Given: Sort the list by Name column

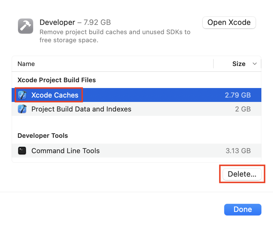Looking at the screenshot, I should [x=26, y=64].
